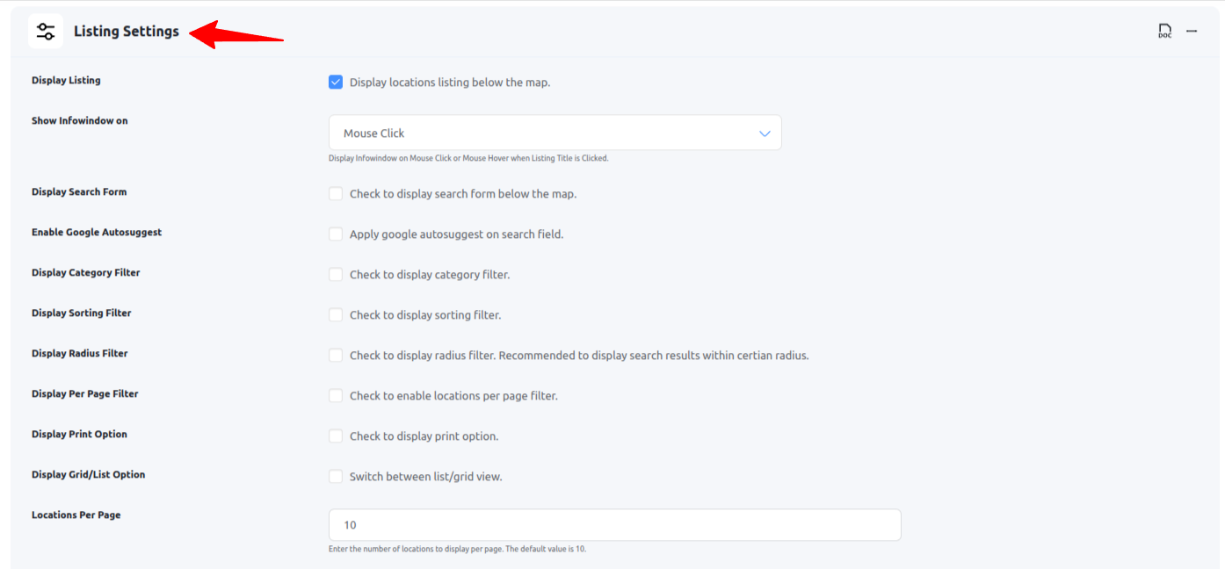Image resolution: width=1225 pixels, height=569 pixels.
Task: Click the Listing Settings sliders icon
Action: click(46, 32)
